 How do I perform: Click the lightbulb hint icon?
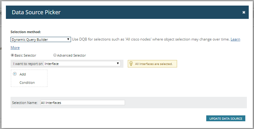[131, 64]
